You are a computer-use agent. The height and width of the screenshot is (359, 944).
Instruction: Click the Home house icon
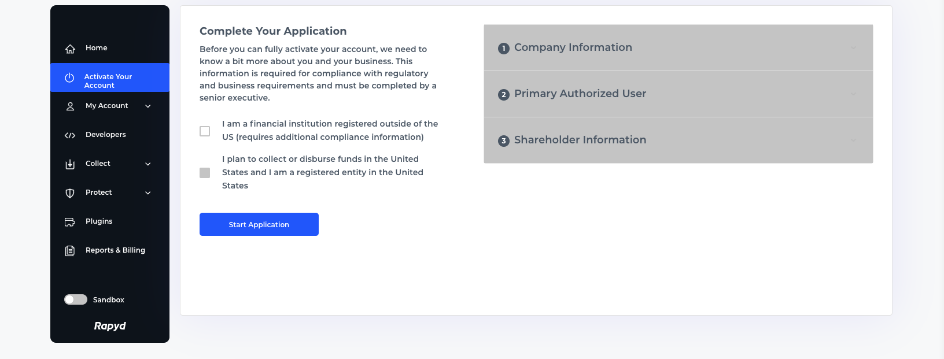[70, 49]
